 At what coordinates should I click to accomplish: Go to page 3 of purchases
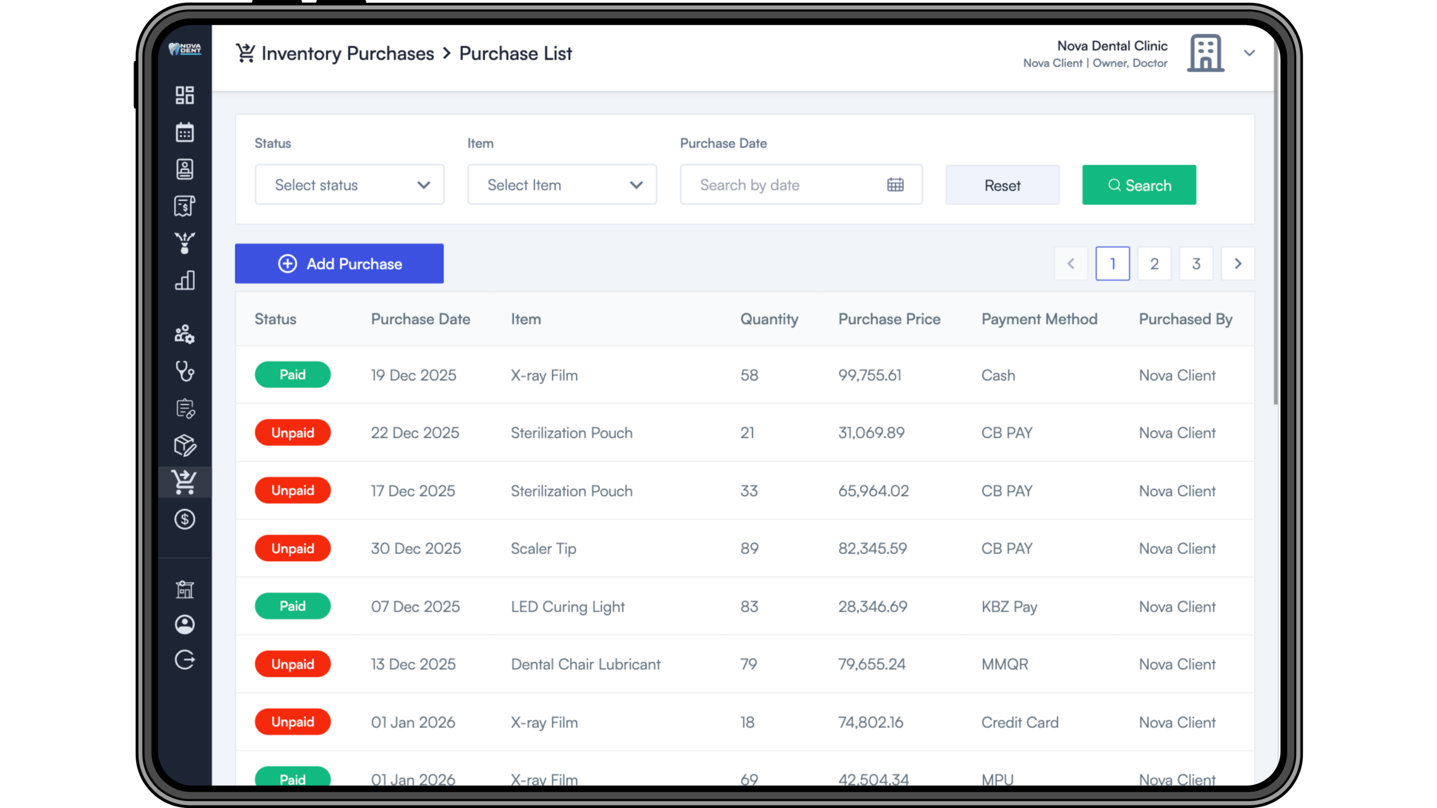coord(1196,264)
